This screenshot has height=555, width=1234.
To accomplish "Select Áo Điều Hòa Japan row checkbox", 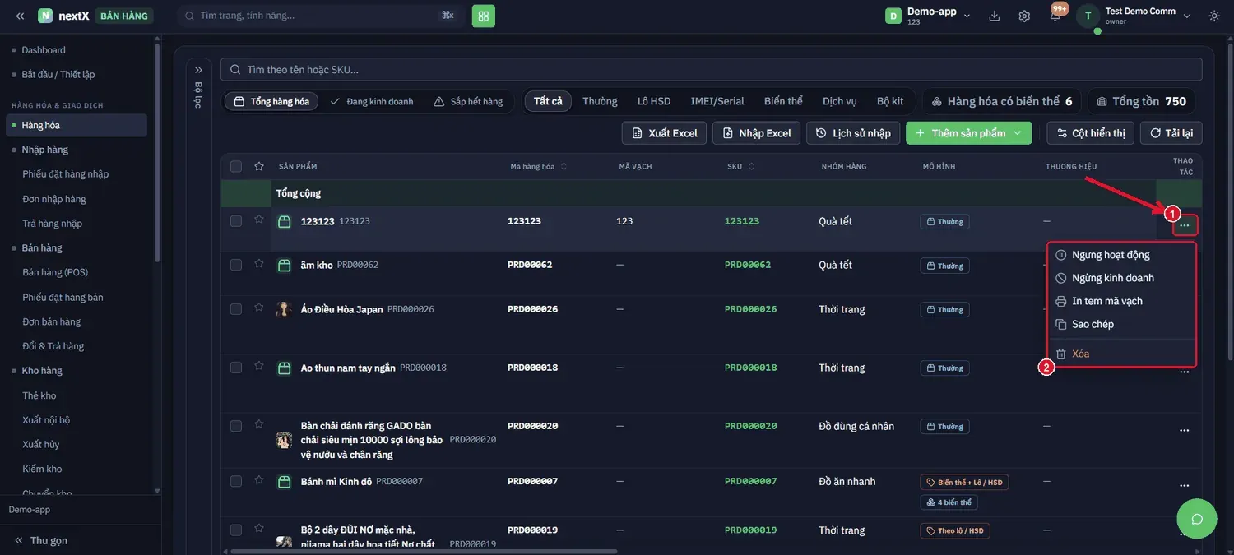I will [x=236, y=309].
